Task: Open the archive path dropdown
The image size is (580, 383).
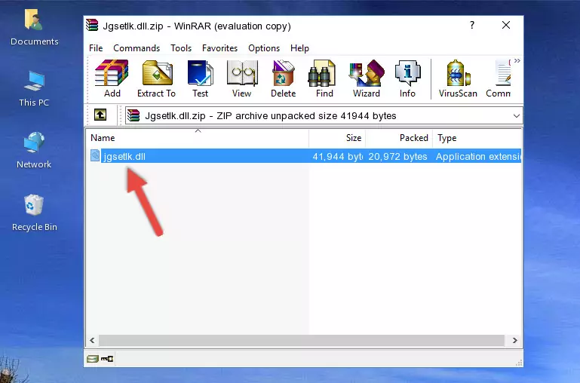Action: coord(517,115)
